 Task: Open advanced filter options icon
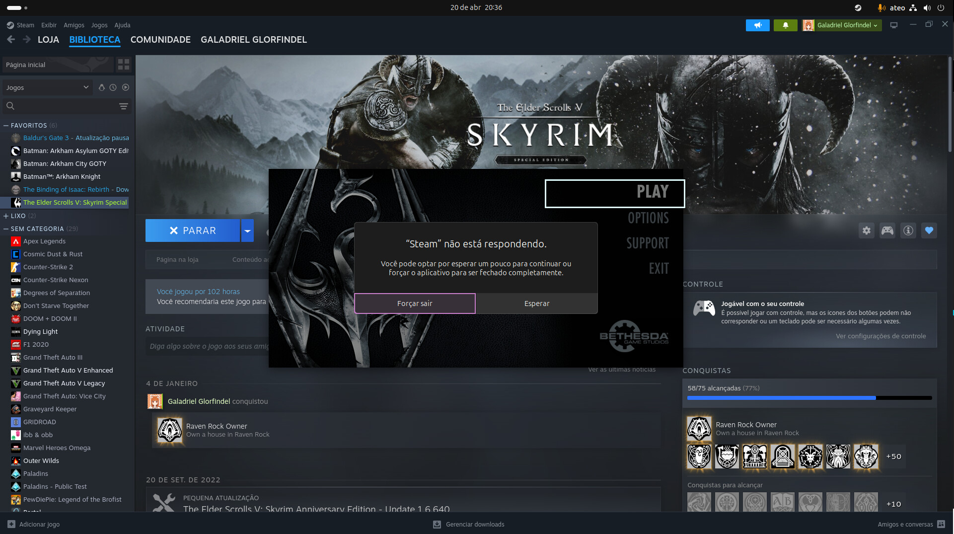[124, 106]
